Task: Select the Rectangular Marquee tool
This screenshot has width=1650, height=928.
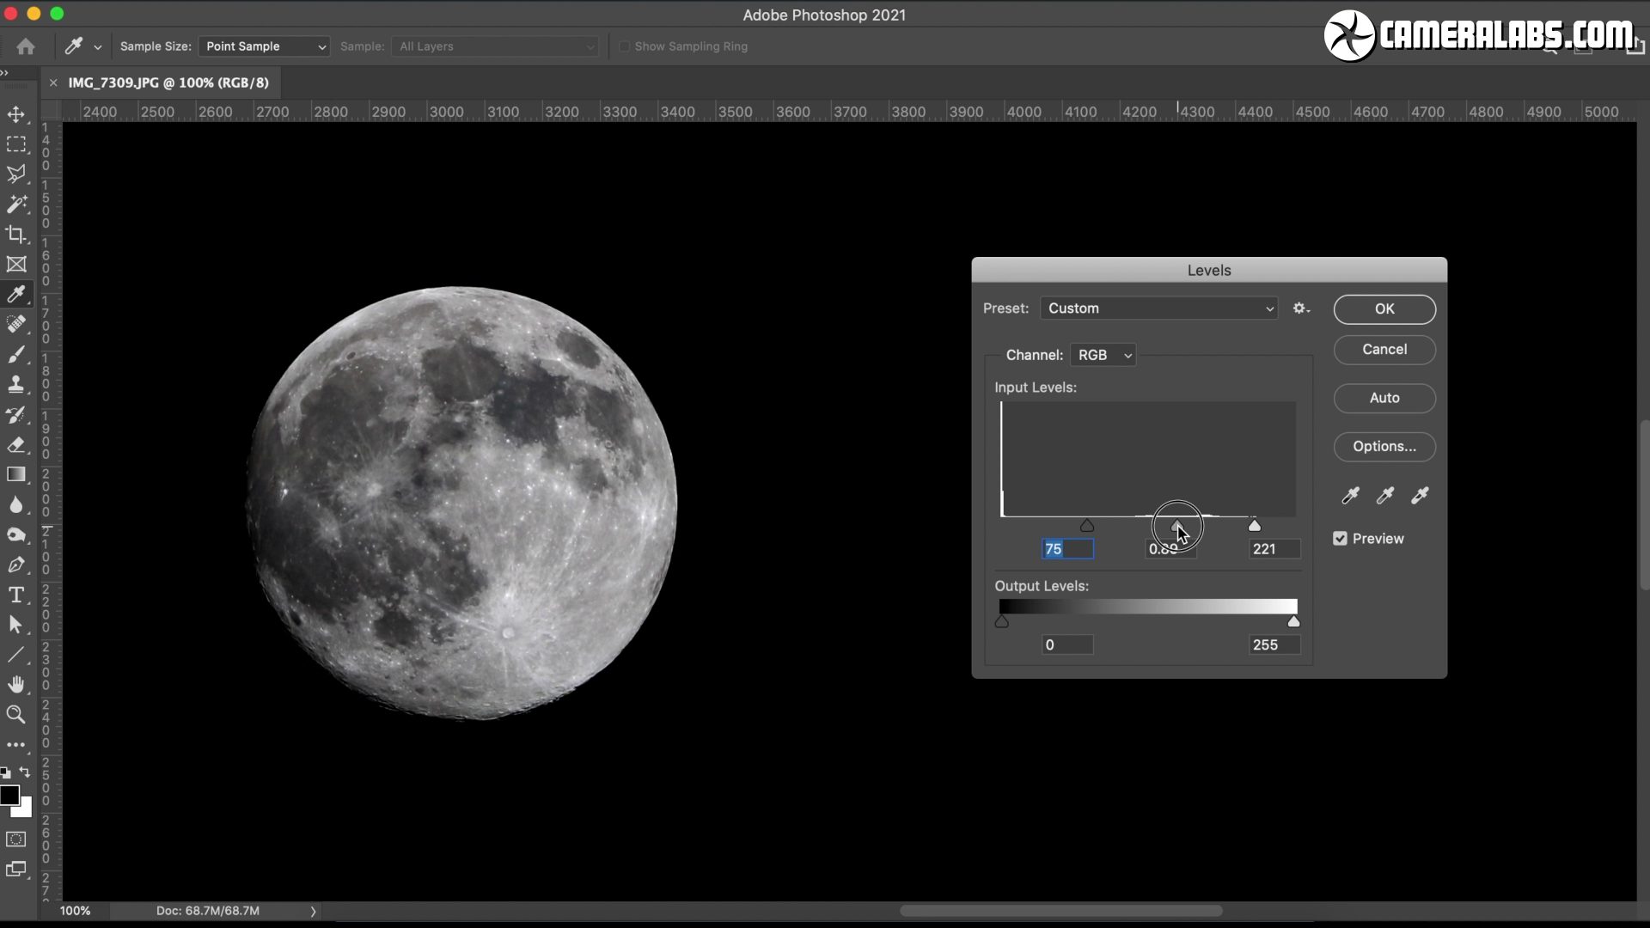Action: [x=17, y=143]
